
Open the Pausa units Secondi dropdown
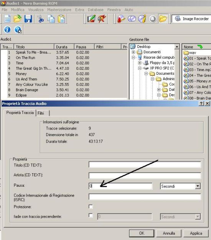(198, 186)
